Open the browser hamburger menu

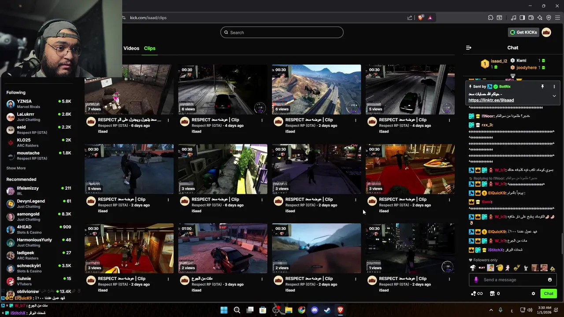pos(557,18)
